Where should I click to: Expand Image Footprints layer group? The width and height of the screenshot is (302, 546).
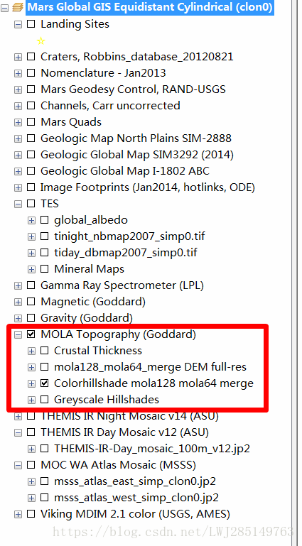[x=18, y=188]
